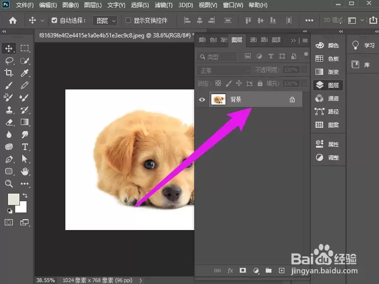Screen dimensions: 379x284
Task: Create a new layer group folder
Action: pos(269,270)
